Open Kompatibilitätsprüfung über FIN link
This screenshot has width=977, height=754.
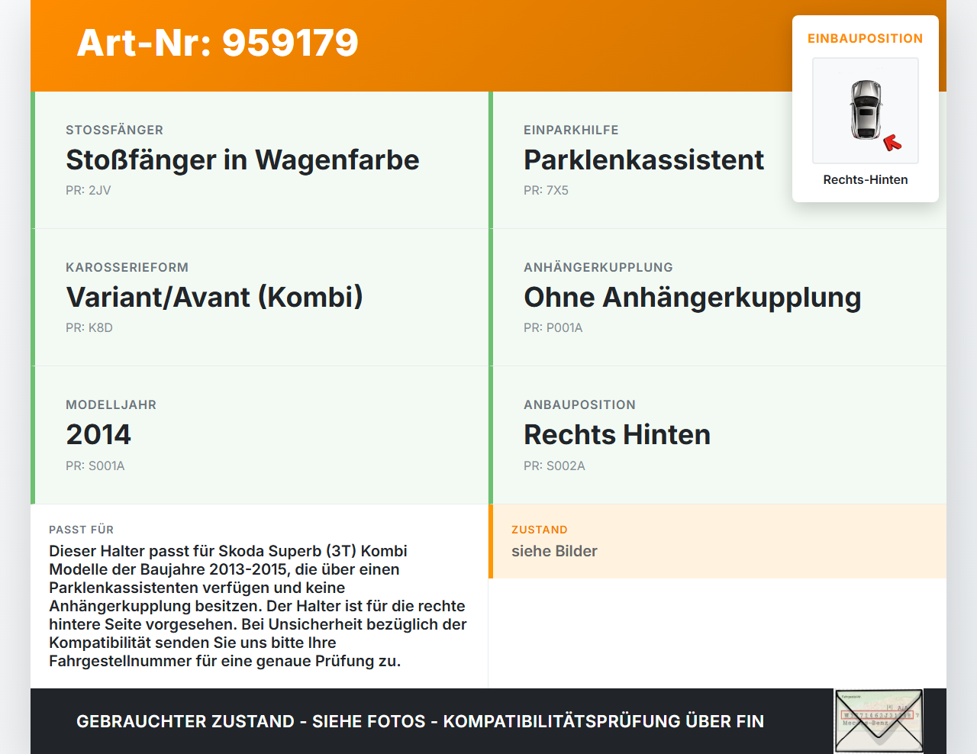(605, 720)
